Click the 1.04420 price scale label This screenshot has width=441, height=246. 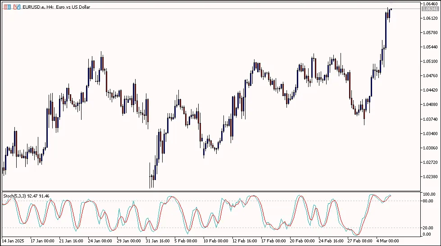pyautogui.click(x=430, y=90)
